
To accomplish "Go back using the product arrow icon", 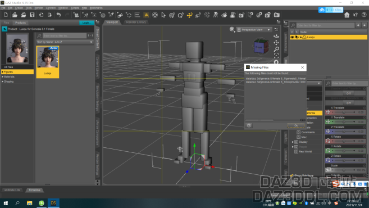I will pyautogui.click(x=4, y=29).
